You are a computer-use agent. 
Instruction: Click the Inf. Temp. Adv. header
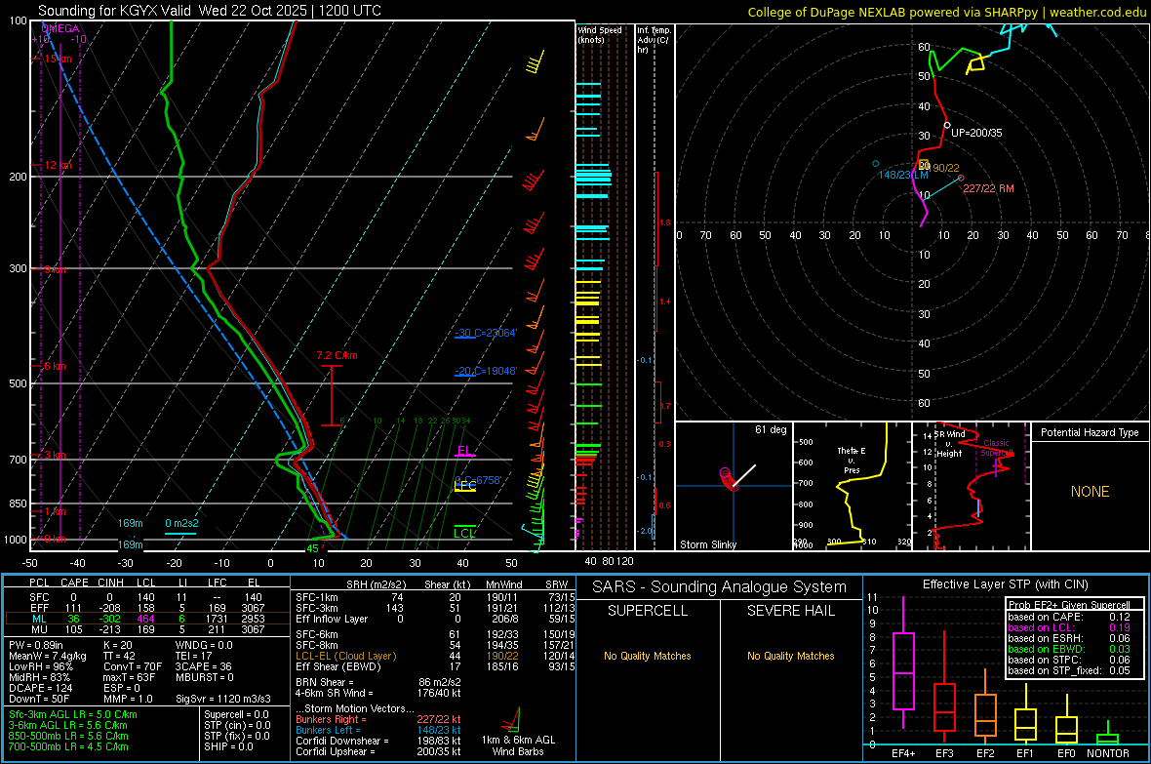click(x=654, y=40)
